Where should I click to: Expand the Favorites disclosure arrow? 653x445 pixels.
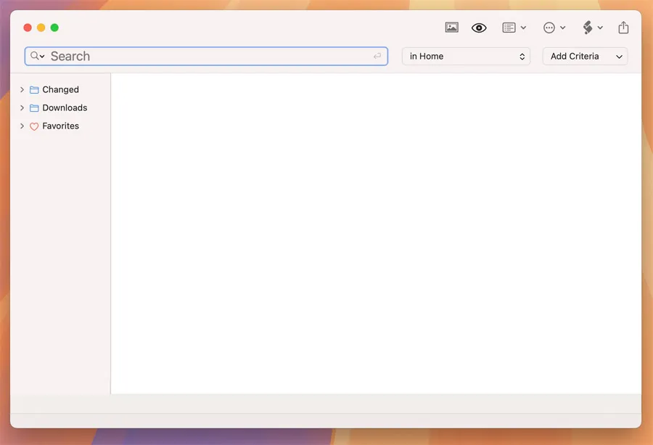point(22,126)
